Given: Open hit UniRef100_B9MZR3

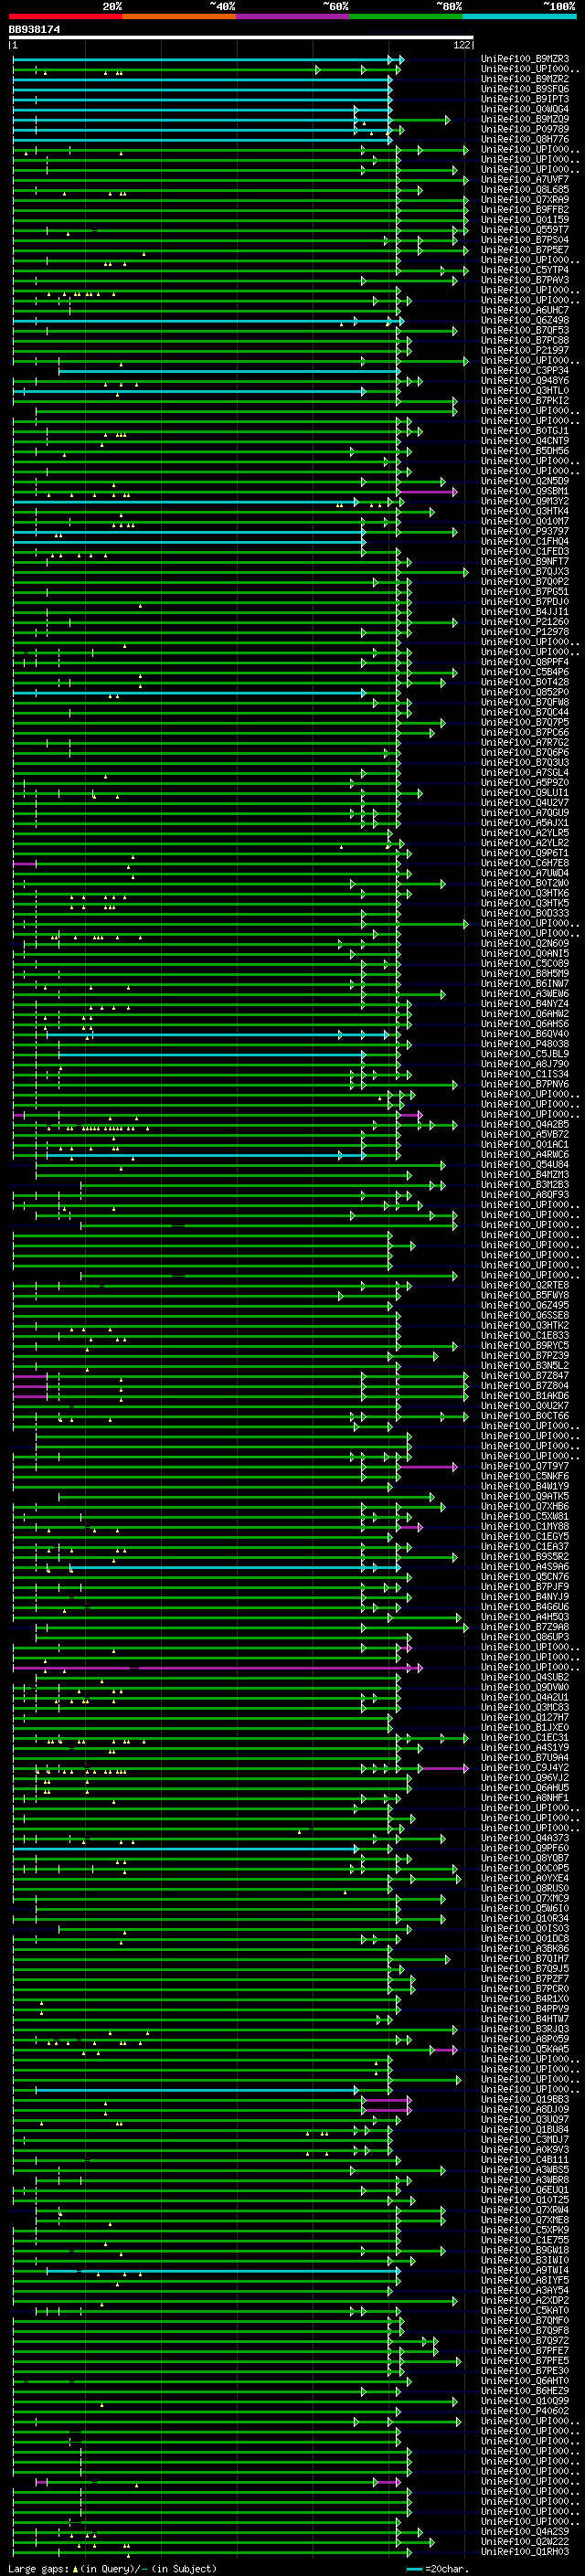Looking at the screenshot, I should [525, 60].
